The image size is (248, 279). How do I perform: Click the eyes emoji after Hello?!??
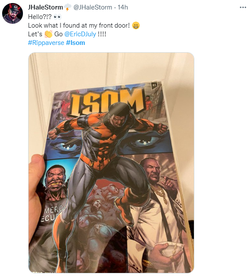58,17
